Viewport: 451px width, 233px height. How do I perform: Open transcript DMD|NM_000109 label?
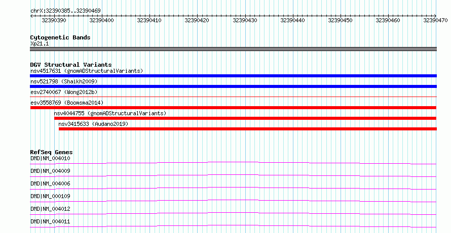pos(50,196)
